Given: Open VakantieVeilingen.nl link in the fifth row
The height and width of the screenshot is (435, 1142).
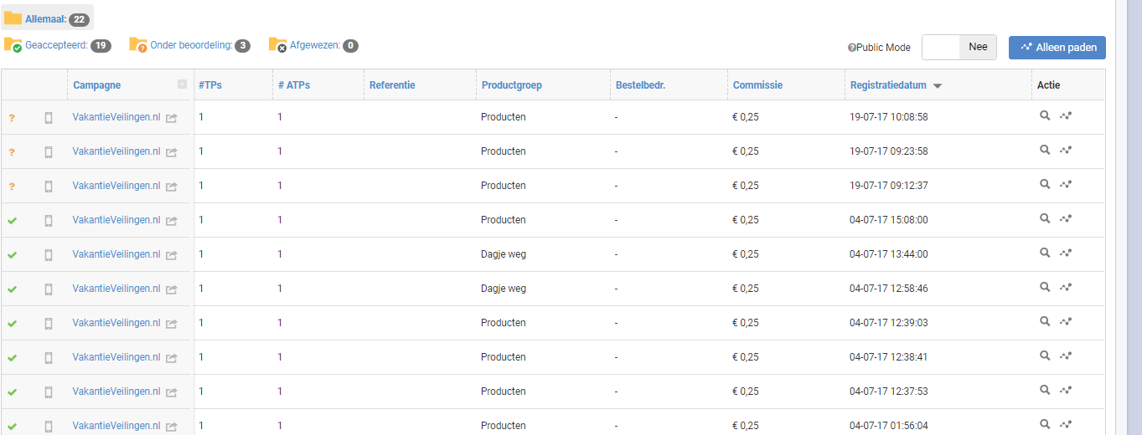Looking at the screenshot, I should pyautogui.click(x=116, y=254).
